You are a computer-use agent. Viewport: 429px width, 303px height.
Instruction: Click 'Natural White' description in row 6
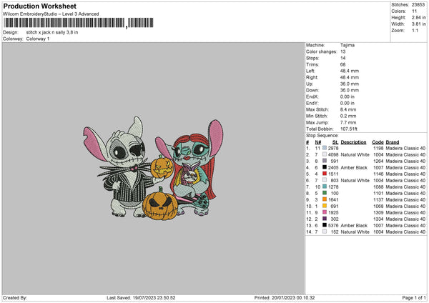(x=355, y=180)
